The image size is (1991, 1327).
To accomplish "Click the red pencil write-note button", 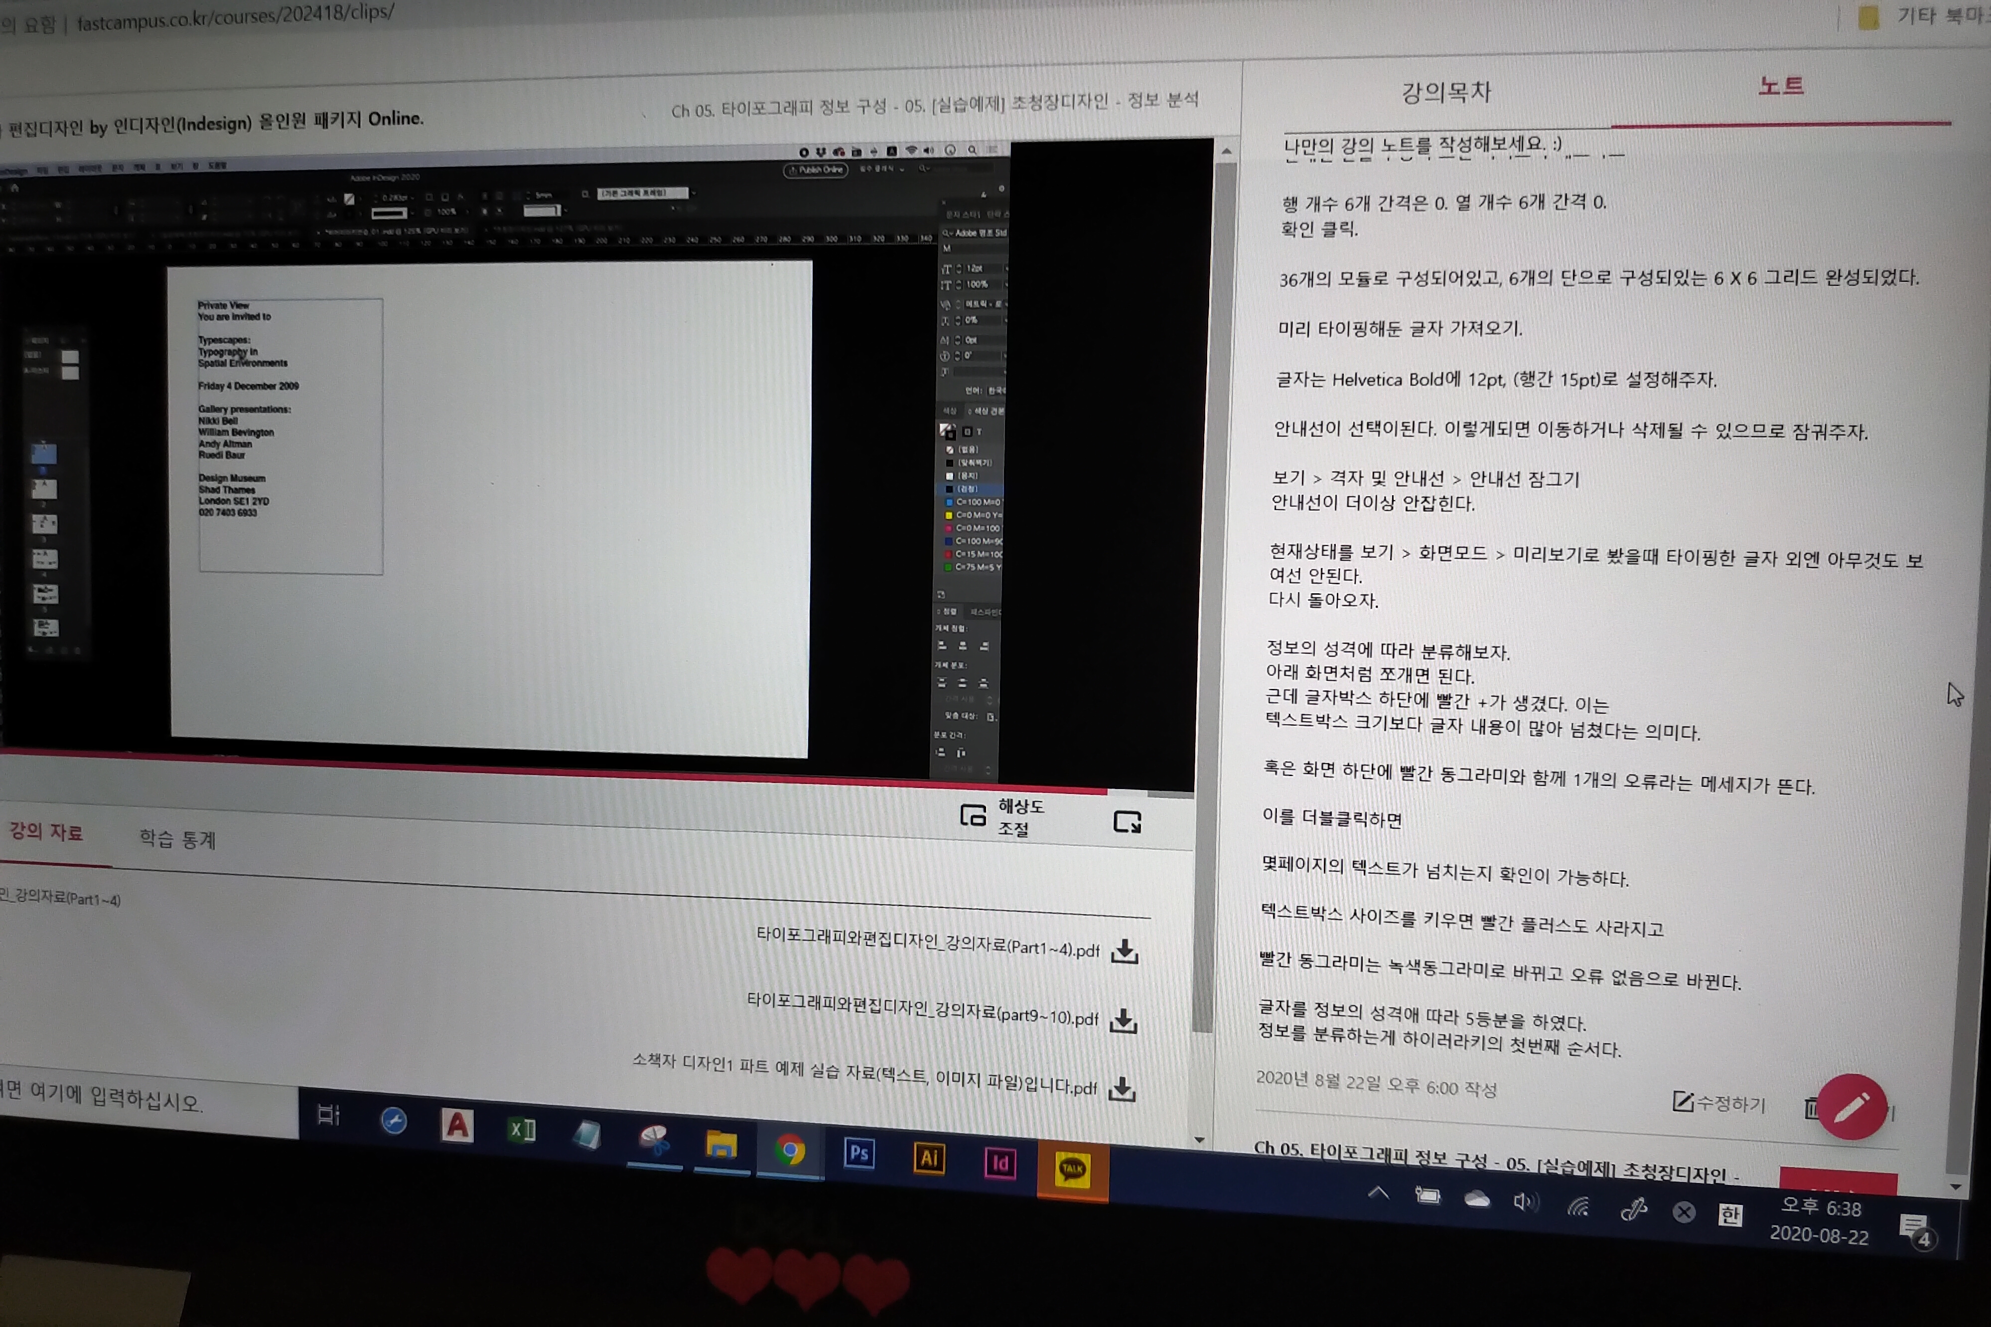I will coord(1851,1107).
